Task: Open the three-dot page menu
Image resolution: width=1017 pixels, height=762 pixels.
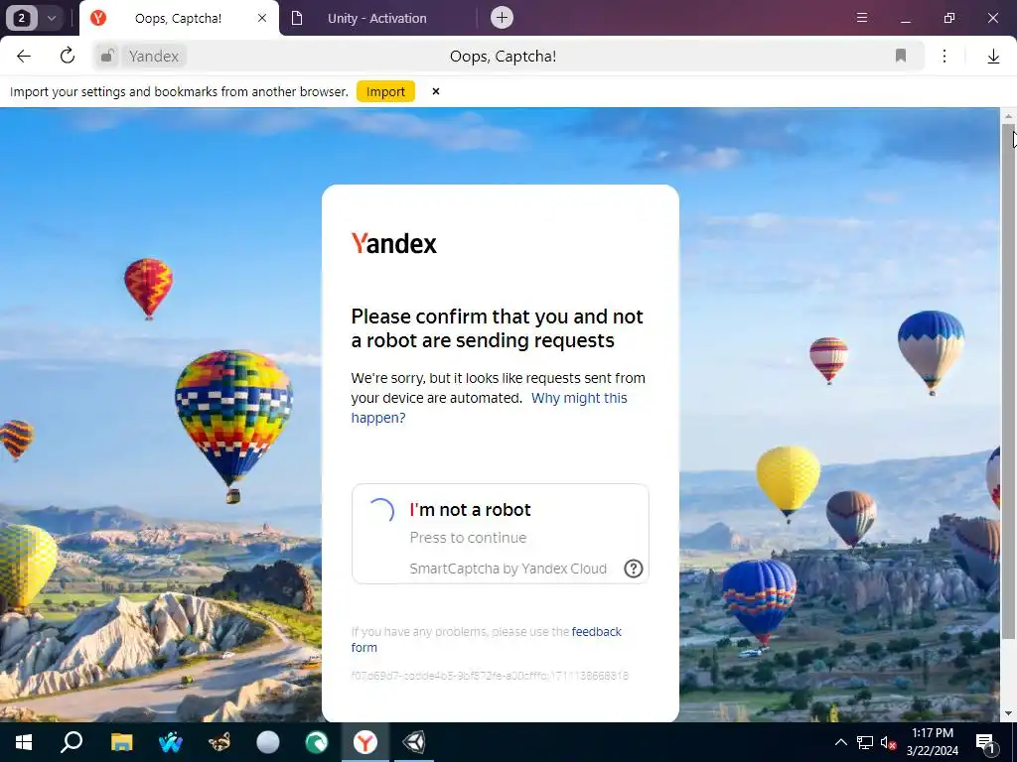Action: click(x=944, y=56)
